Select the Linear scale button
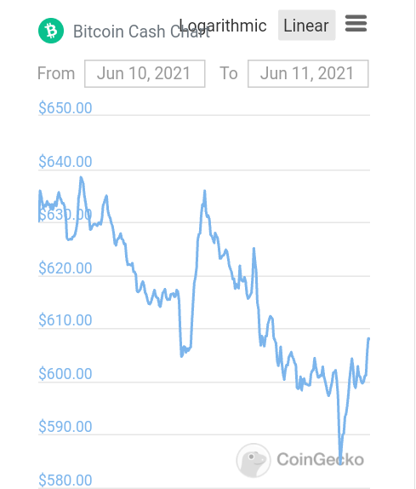The image size is (416, 489). coord(307,25)
